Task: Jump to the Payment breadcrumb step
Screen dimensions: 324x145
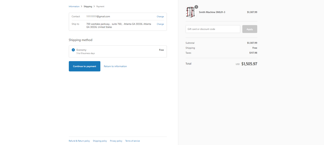Action: coord(100,6)
